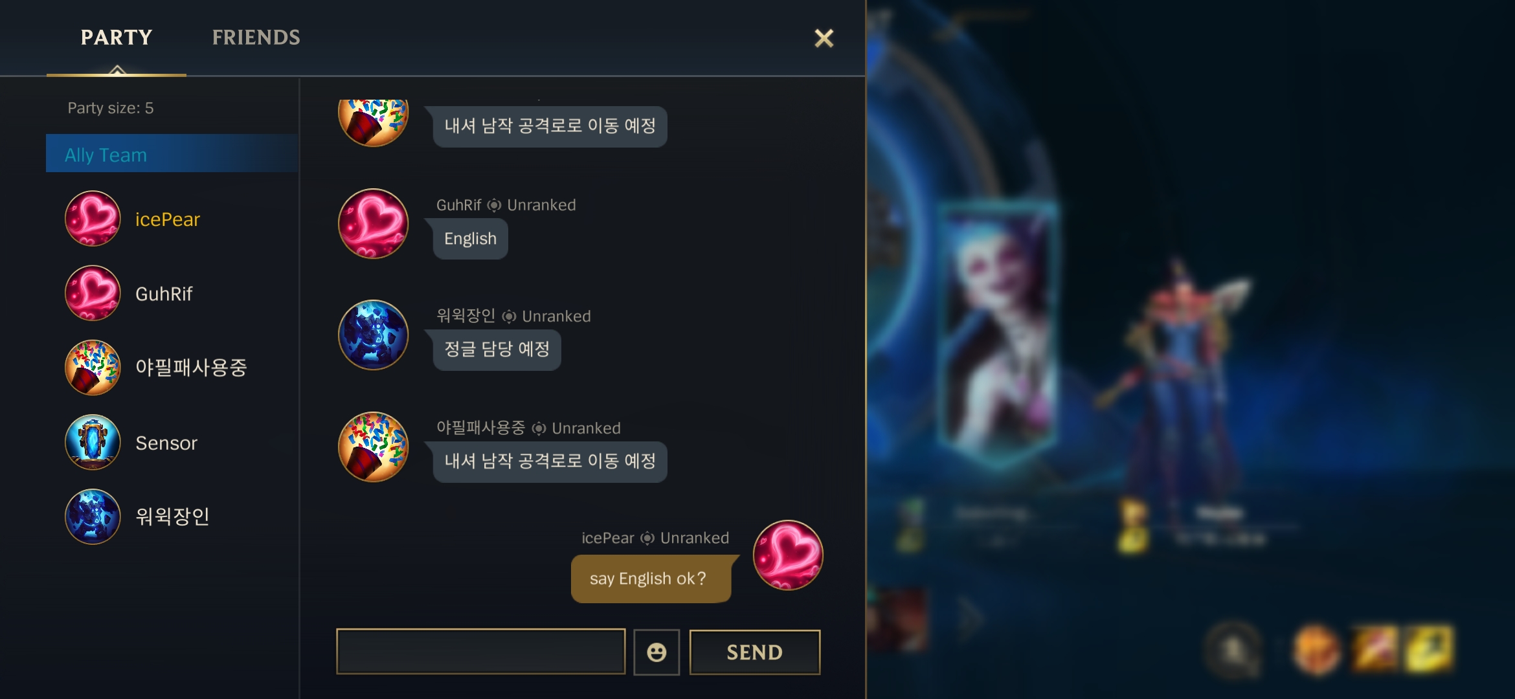The width and height of the screenshot is (1515, 699).
Task: Click icePear's avatar beside sent message
Action: tap(788, 555)
